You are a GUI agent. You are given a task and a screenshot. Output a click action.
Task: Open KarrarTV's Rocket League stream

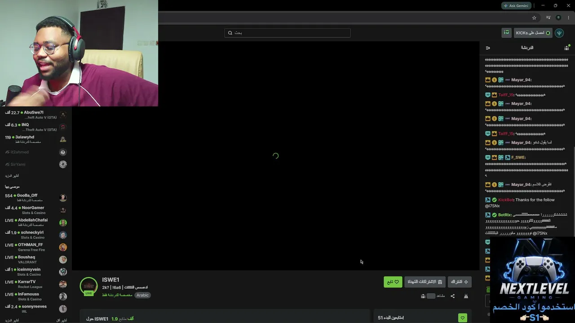point(36,284)
